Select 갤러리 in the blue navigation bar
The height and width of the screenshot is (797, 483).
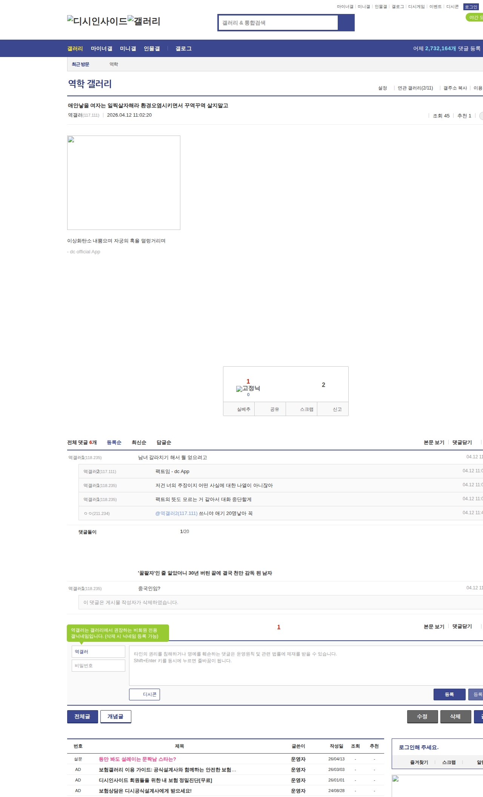pyautogui.click(x=75, y=49)
